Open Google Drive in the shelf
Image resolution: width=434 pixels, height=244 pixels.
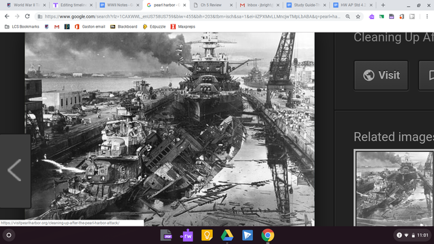click(x=227, y=235)
